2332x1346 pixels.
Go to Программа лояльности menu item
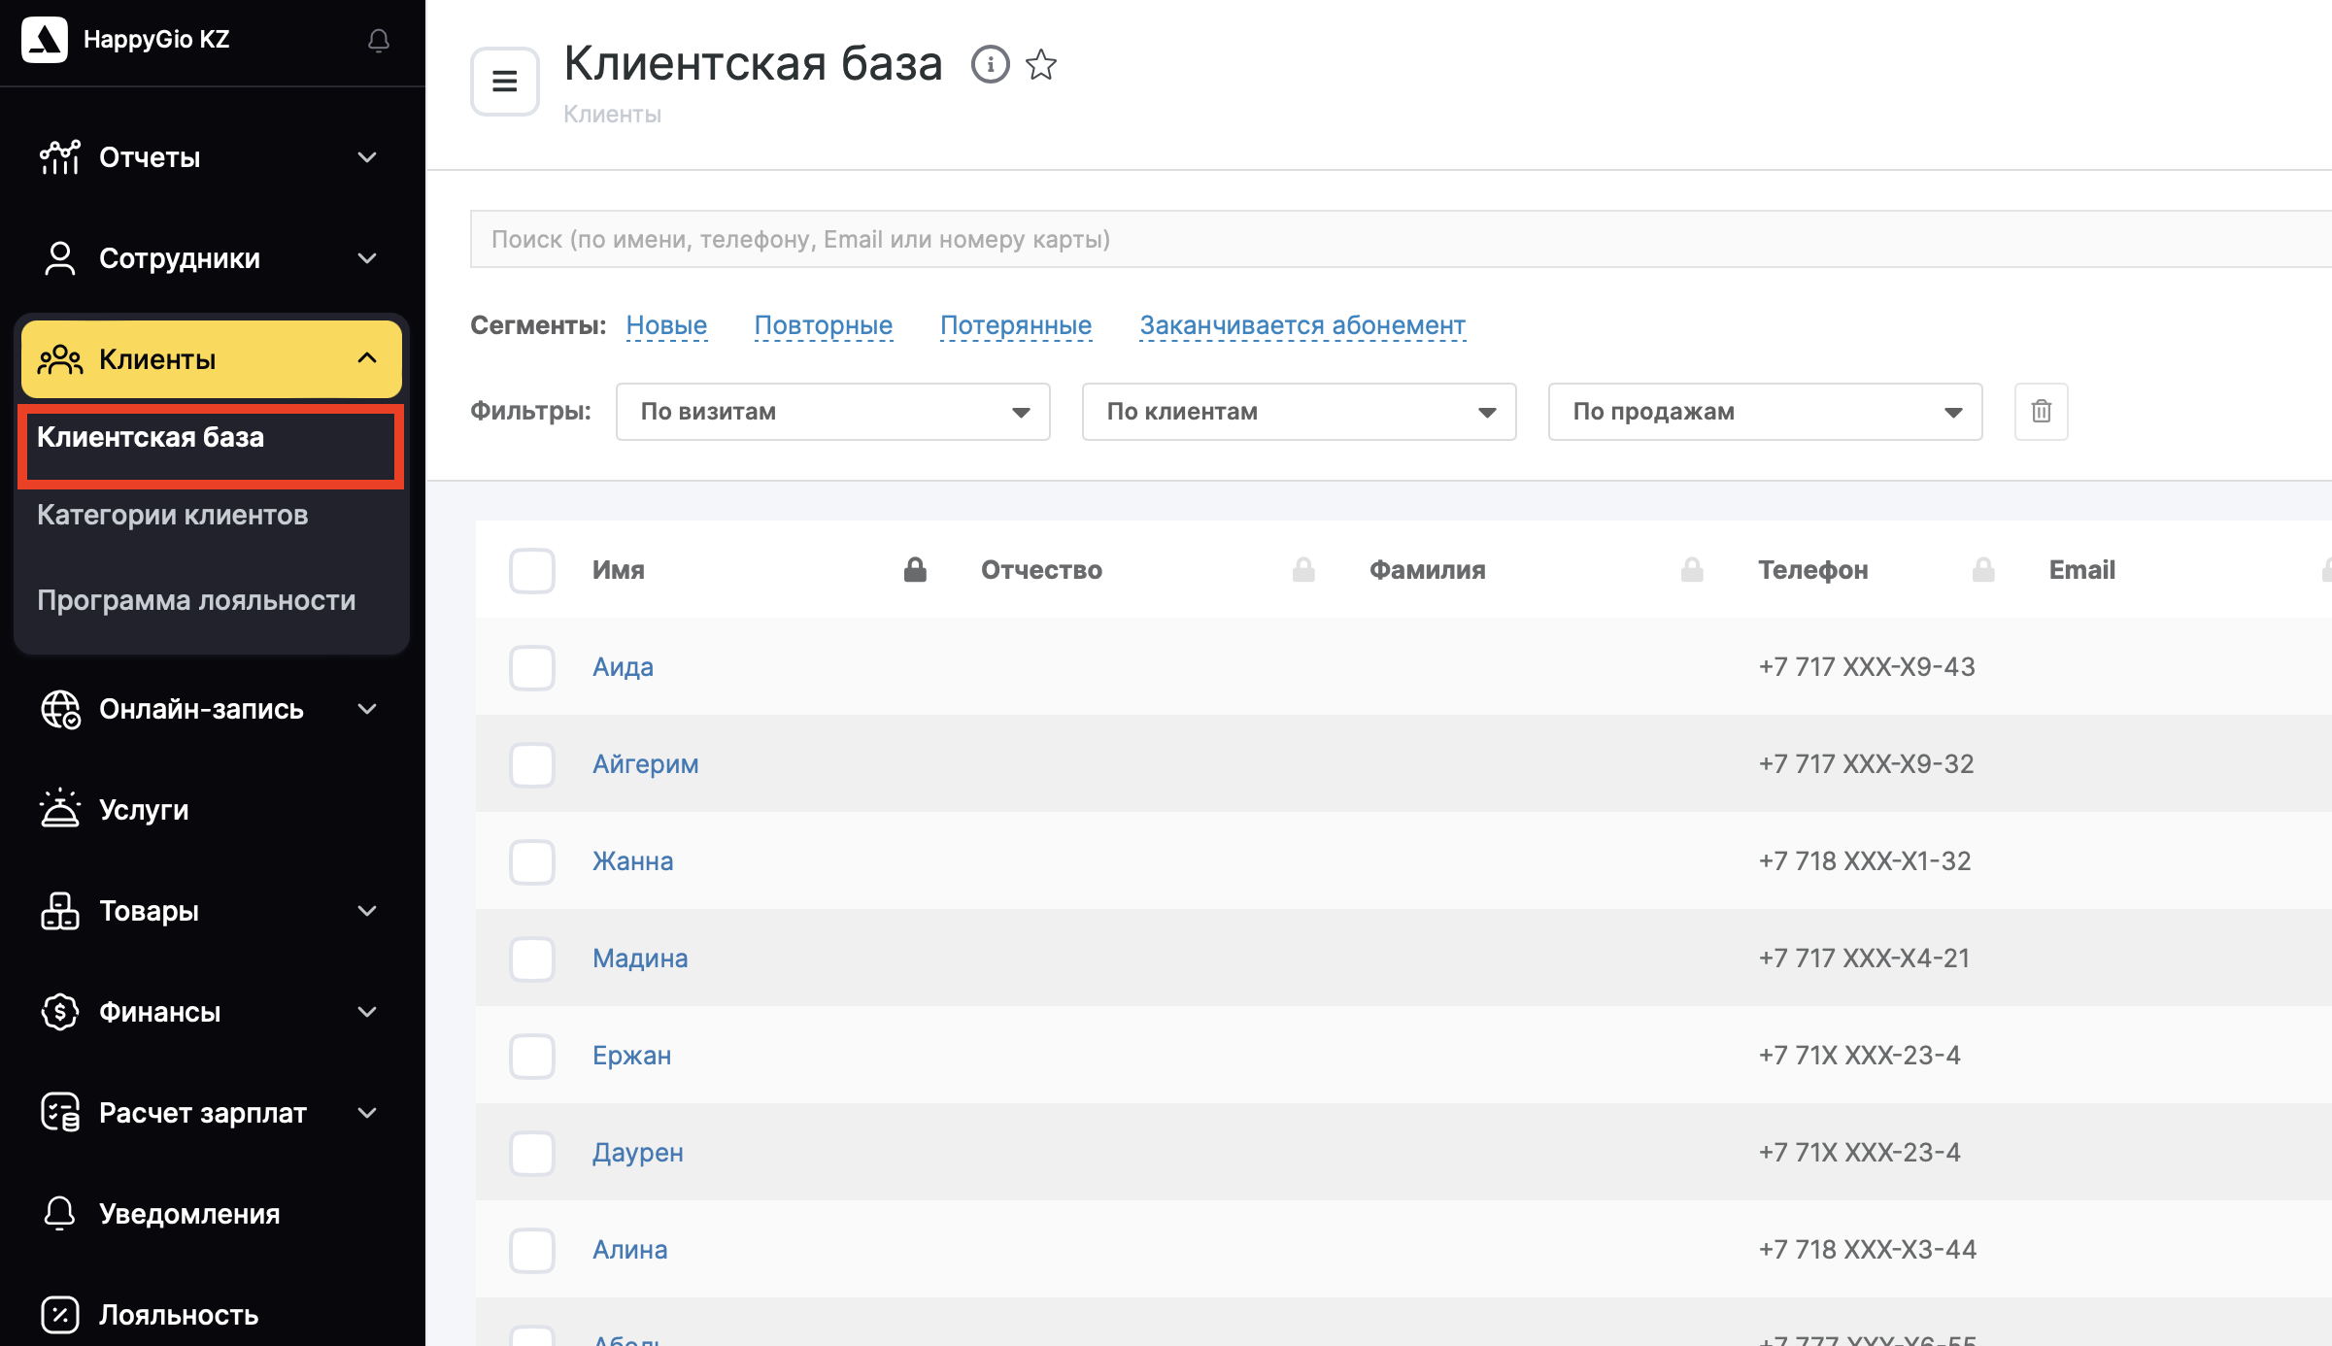click(x=196, y=600)
